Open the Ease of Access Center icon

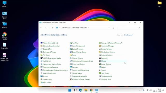point(71,52)
